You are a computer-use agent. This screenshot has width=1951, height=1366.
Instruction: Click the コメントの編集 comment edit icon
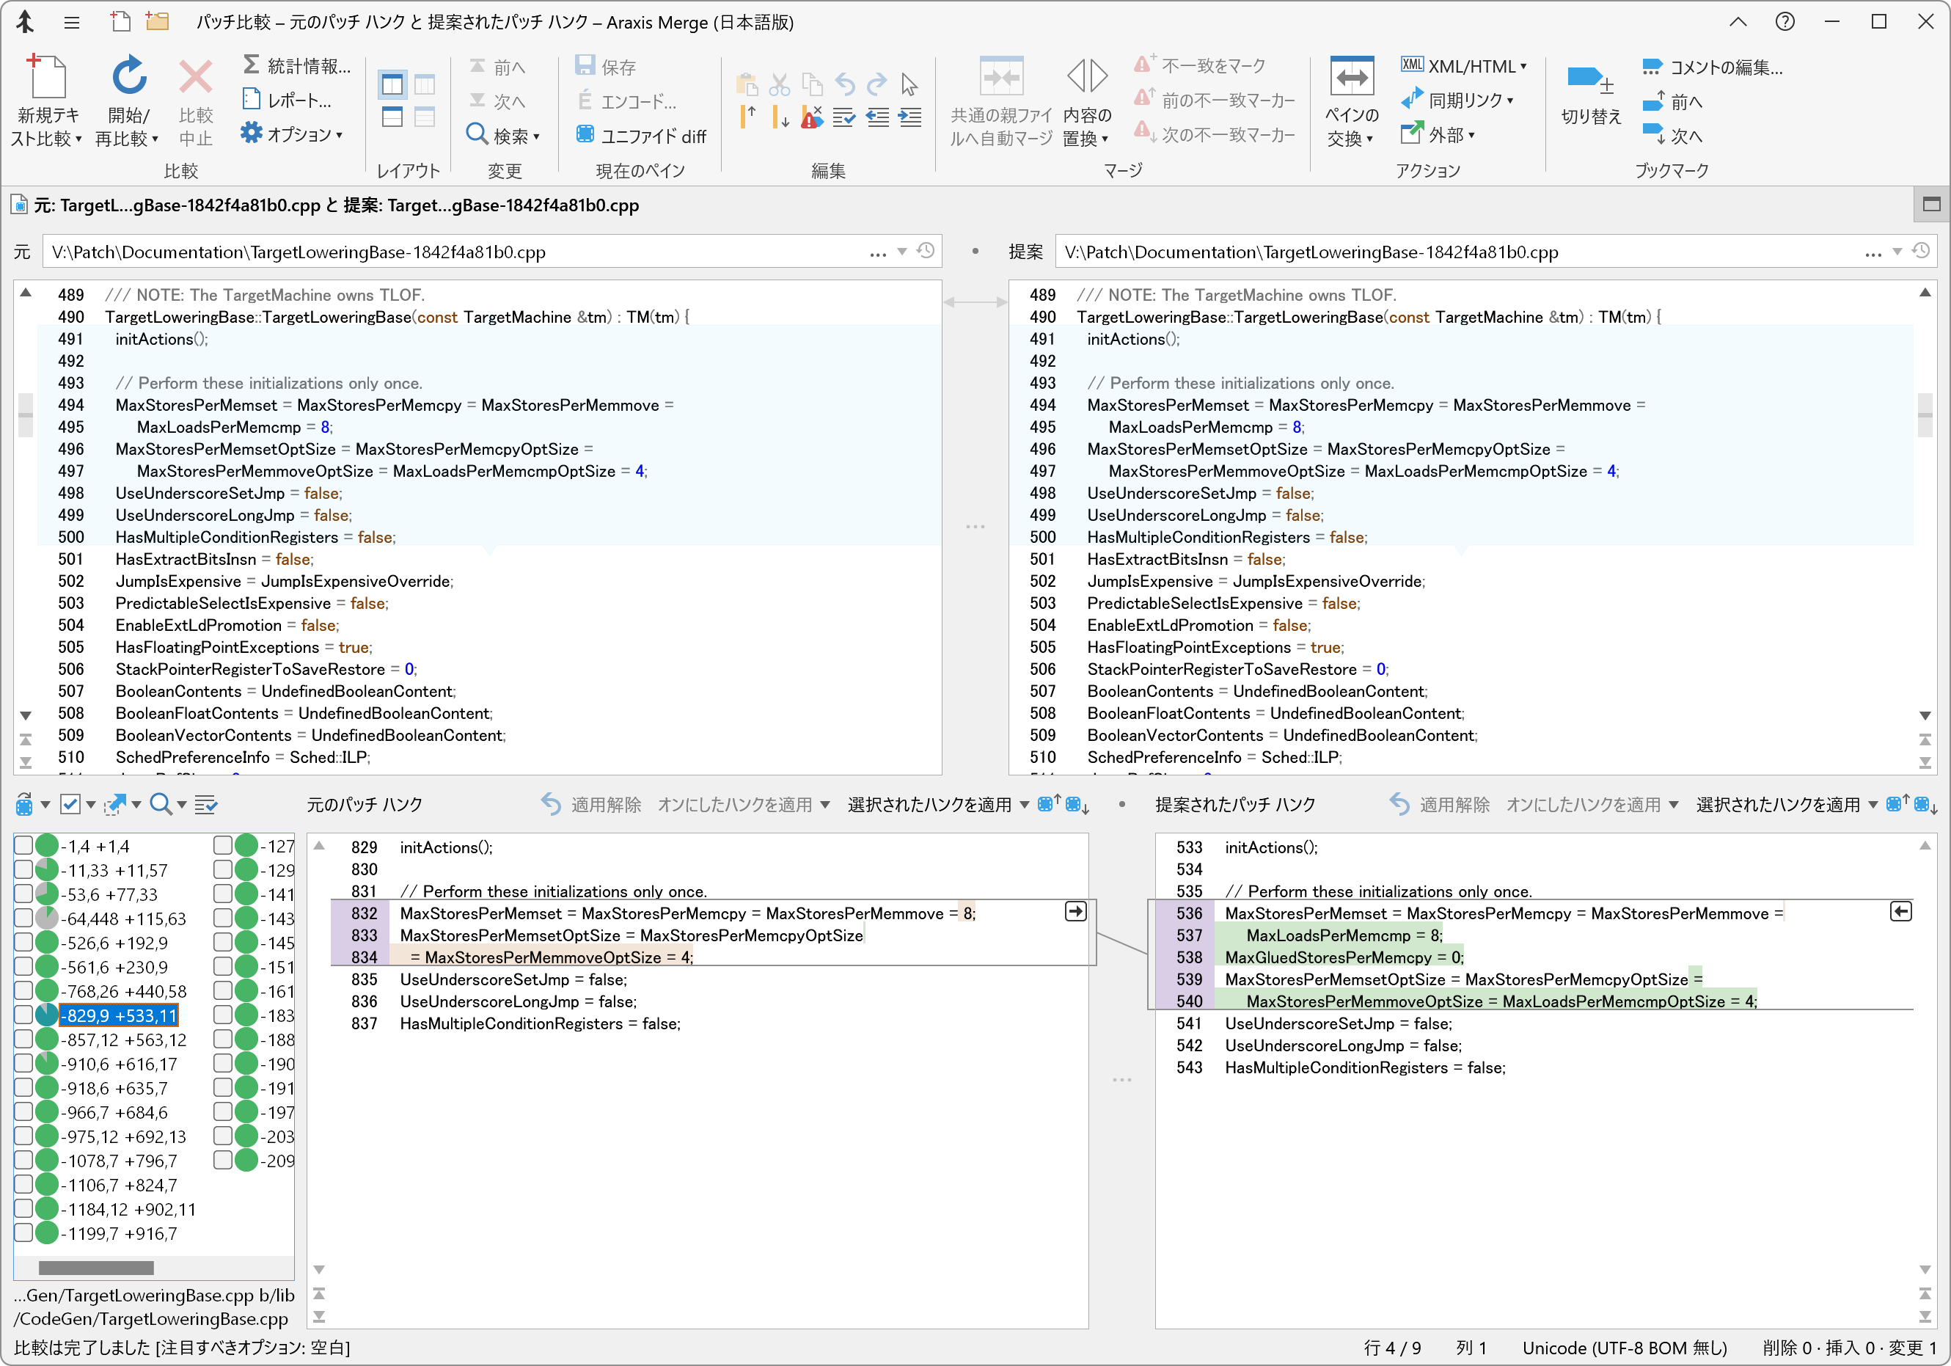(x=1651, y=66)
